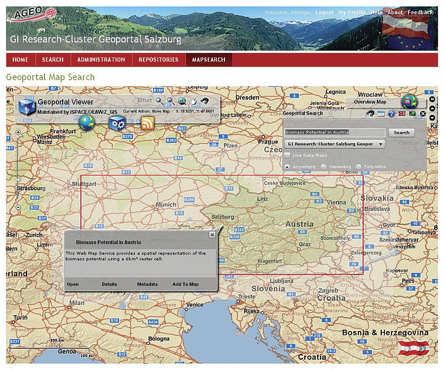The height and width of the screenshot is (370, 444).
Task: Open the blue gear cube settings widget
Action: click(117, 124)
